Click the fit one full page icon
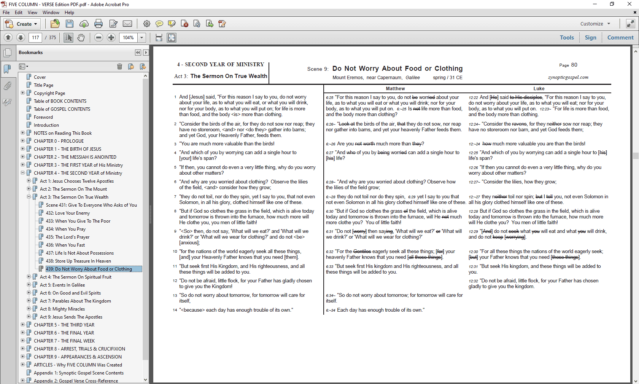Viewport: 639px width, 384px height. (172, 37)
